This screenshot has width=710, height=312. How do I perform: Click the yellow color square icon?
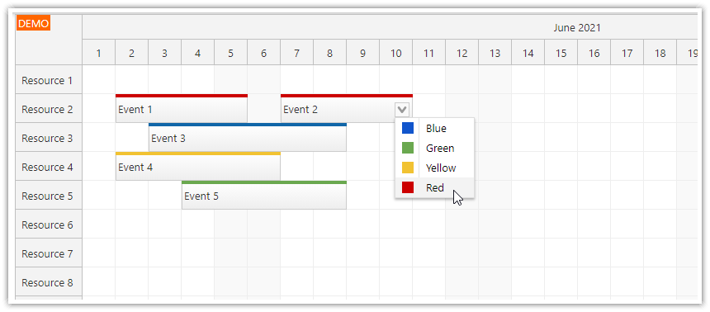[x=408, y=168]
